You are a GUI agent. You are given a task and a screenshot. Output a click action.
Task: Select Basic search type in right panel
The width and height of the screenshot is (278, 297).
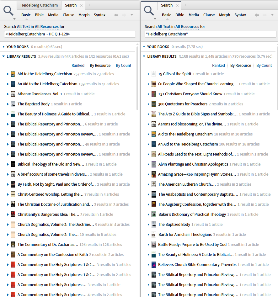[x=167, y=15]
